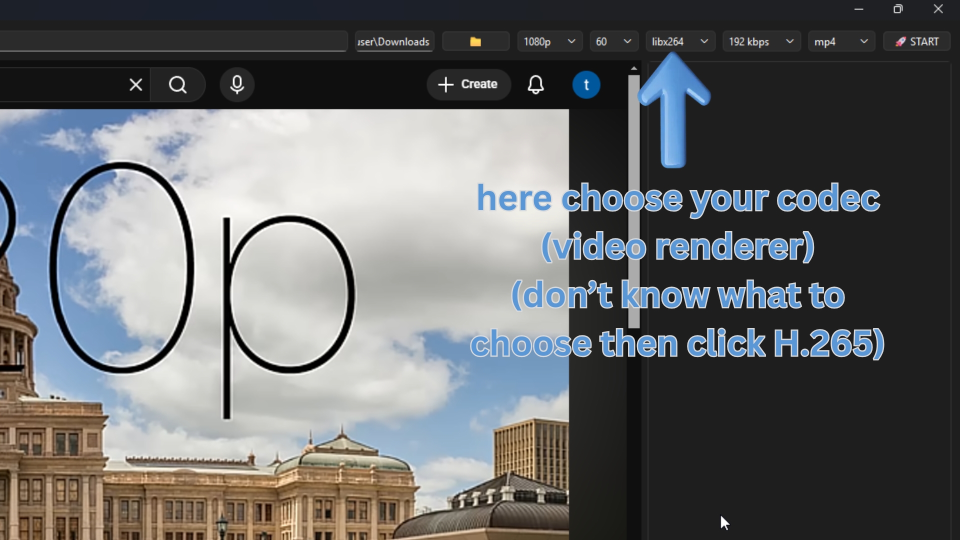Viewport: 960px width, 540px height.
Task: Click the restore window icon
Action: click(x=897, y=9)
